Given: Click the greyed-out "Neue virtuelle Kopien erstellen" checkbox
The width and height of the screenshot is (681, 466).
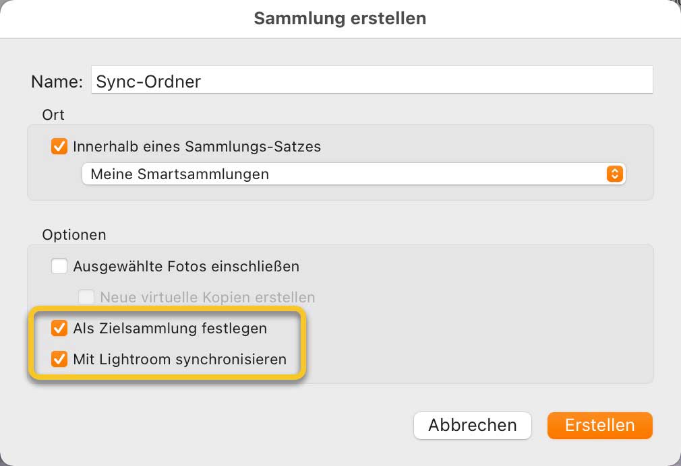Looking at the screenshot, I should (86, 297).
